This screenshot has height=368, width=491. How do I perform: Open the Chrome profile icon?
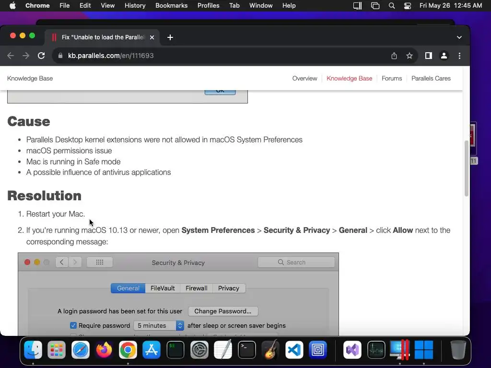[x=444, y=56]
